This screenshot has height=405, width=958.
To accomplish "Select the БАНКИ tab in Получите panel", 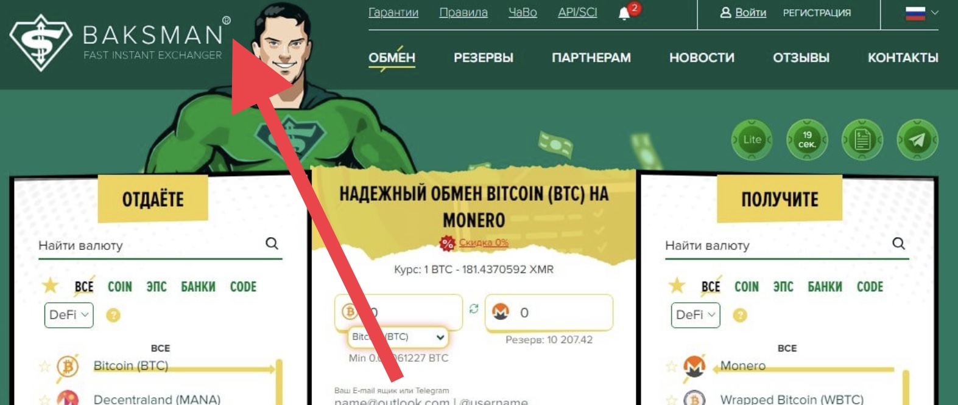I will [825, 286].
